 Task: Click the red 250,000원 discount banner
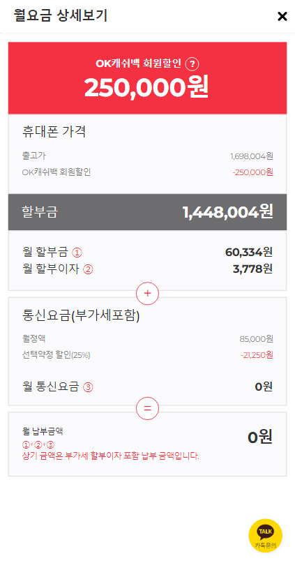(148, 78)
